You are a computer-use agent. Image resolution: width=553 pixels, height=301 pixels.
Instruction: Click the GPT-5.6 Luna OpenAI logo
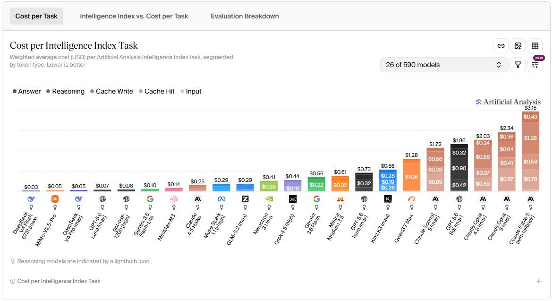click(x=102, y=199)
